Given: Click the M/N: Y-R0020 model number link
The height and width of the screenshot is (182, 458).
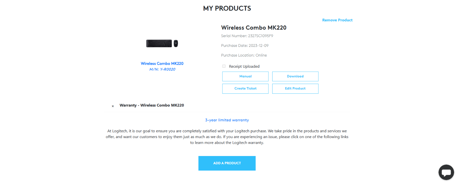Looking at the screenshot, I should [162, 69].
